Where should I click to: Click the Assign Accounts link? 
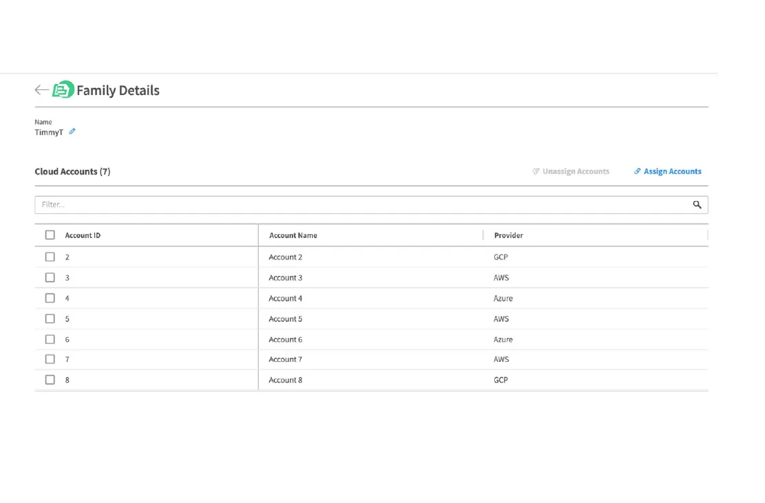[667, 171]
